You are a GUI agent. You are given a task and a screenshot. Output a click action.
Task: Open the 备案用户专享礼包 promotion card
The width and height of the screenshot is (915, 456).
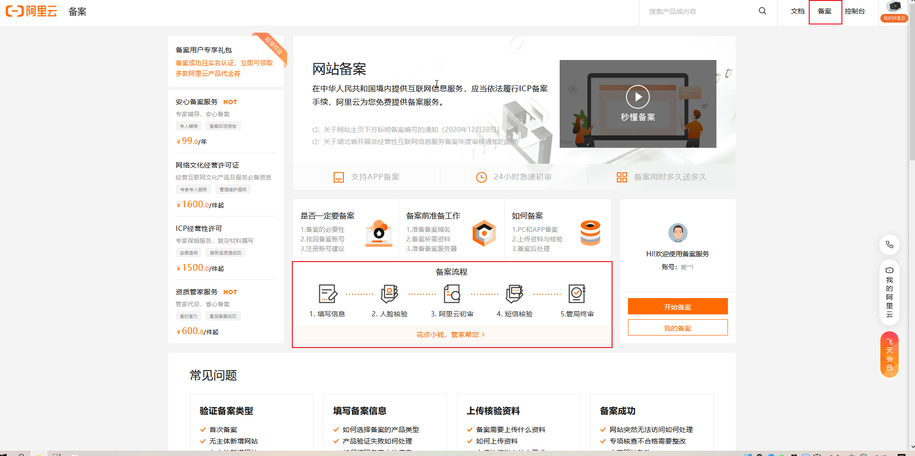point(226,61)
